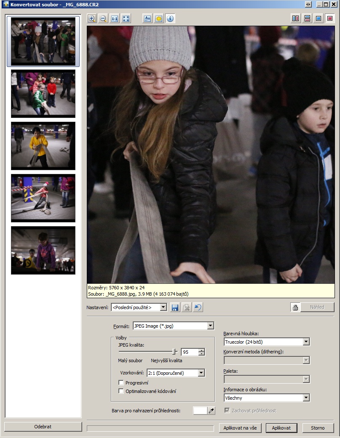This screenshot has height=438, width=340.
Task: Pick transparency color with the eyedropper
Action: [x=211, y=411]
